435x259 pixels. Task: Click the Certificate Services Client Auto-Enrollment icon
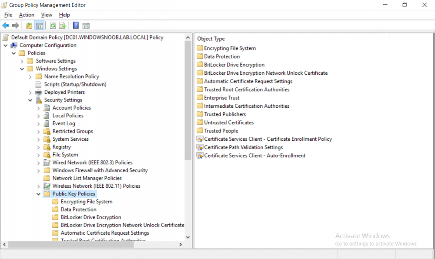200,156
